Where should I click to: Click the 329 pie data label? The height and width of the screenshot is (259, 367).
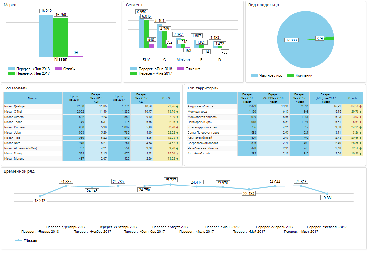pos(320,39)
